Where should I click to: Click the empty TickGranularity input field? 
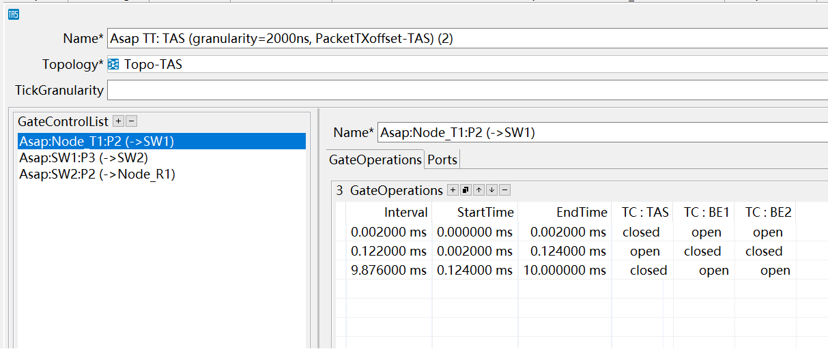pos(464,90)
